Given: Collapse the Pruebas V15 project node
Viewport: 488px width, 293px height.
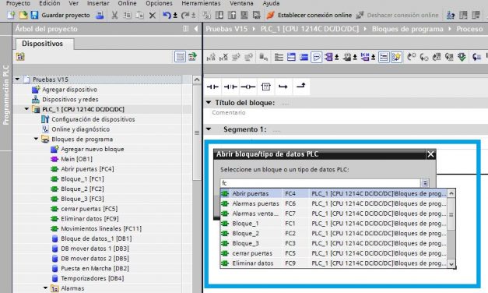Looking at the screenshot, I should (x=17, y=79).
